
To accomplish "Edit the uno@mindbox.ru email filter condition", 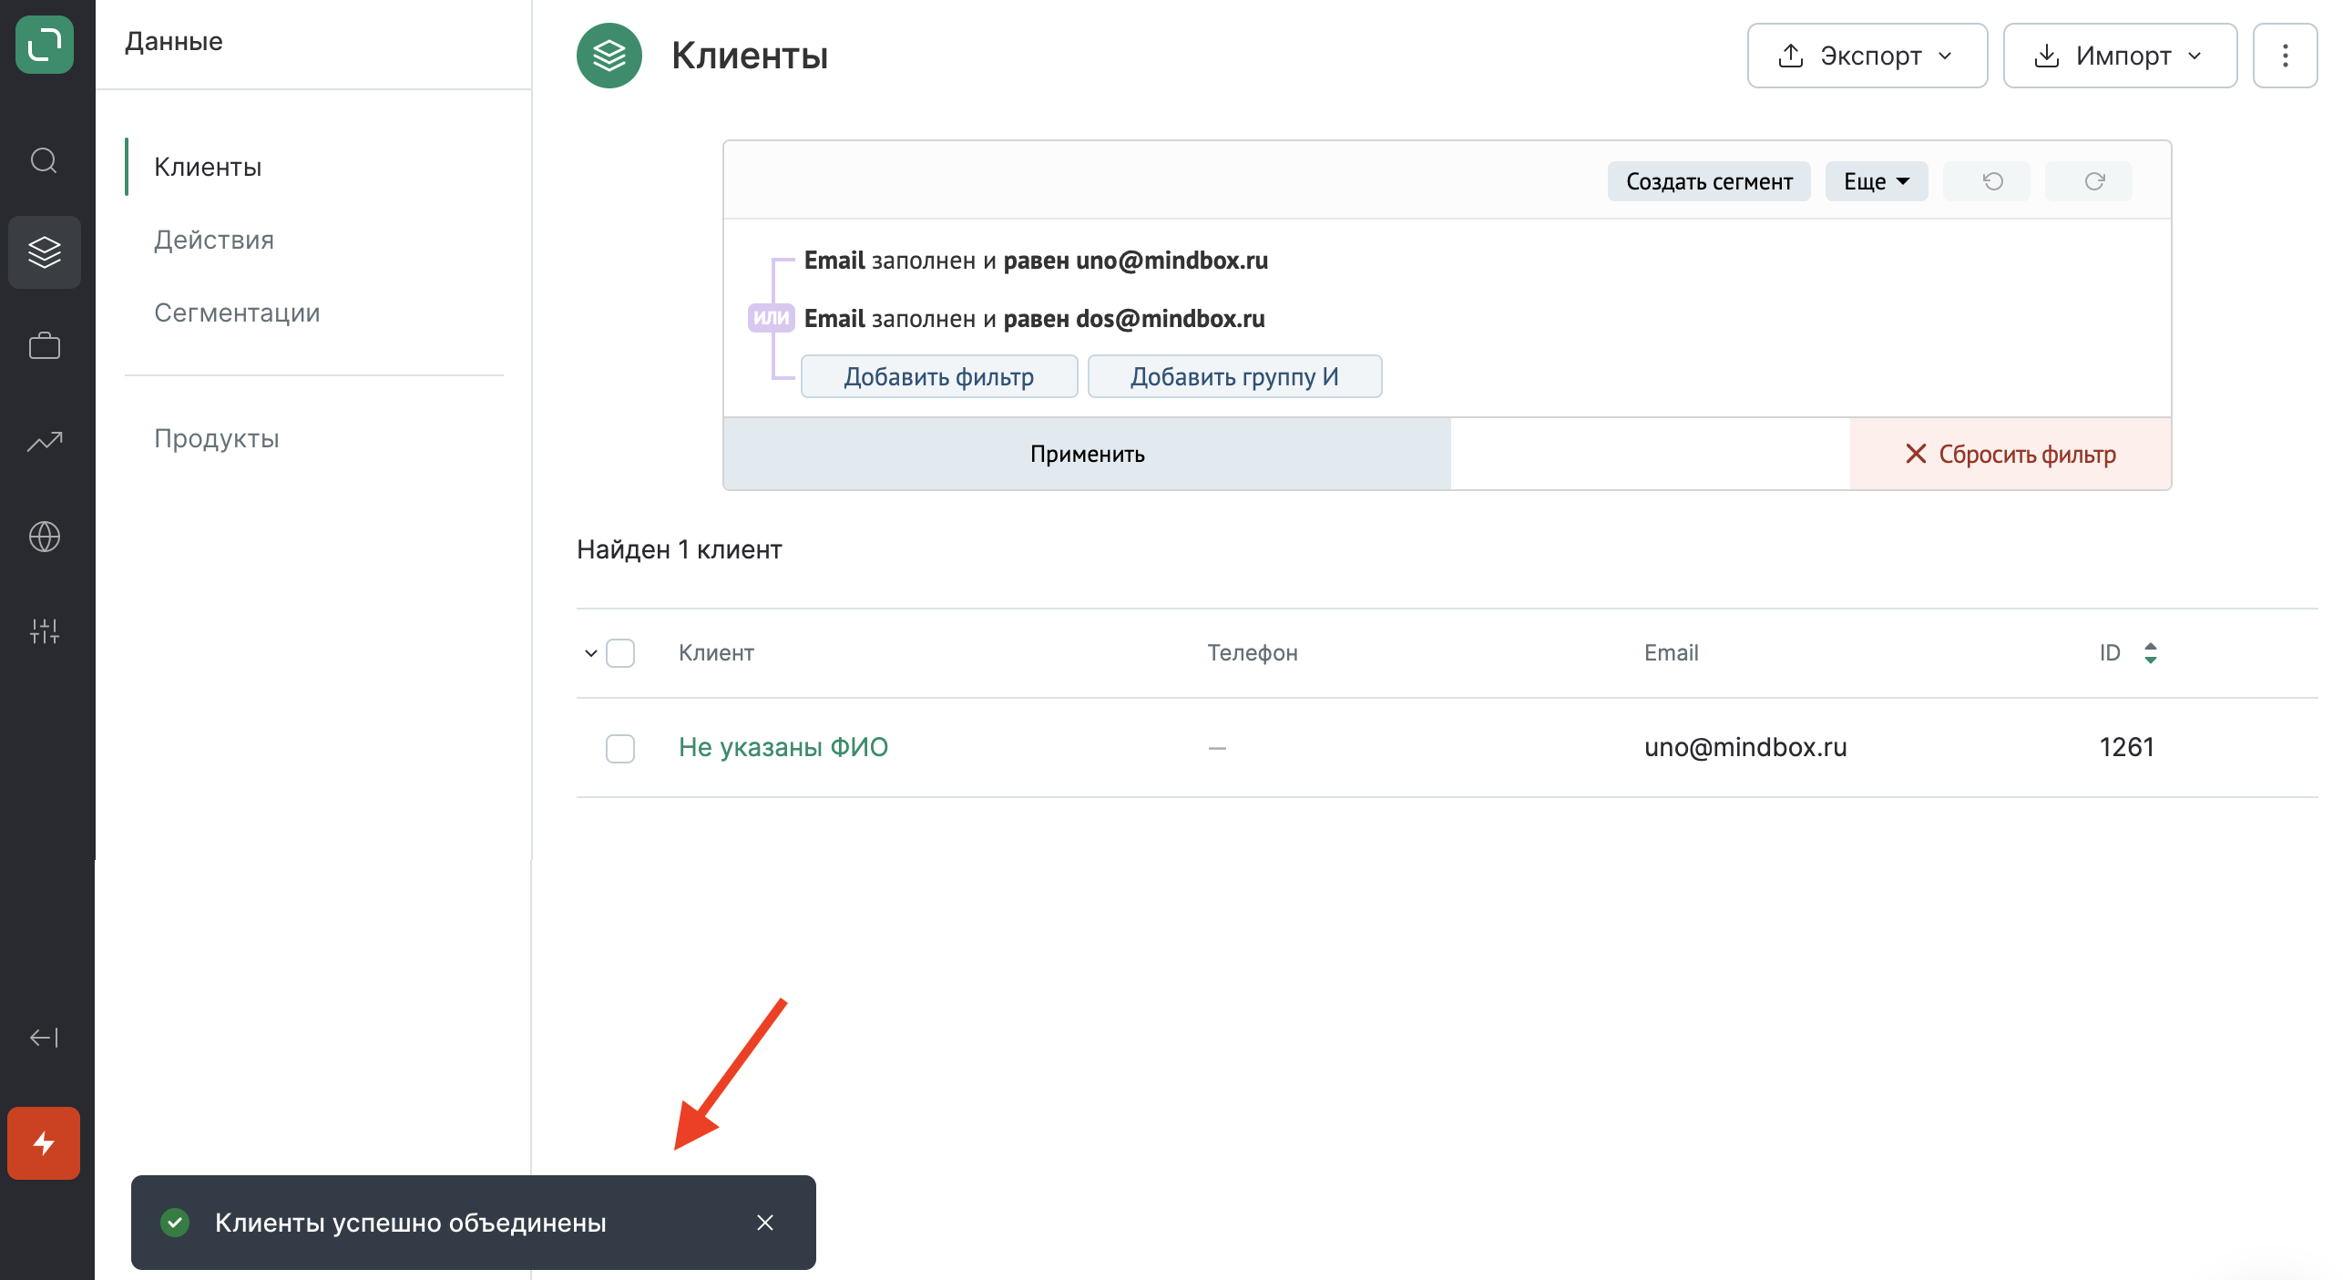I will 1036,261.
